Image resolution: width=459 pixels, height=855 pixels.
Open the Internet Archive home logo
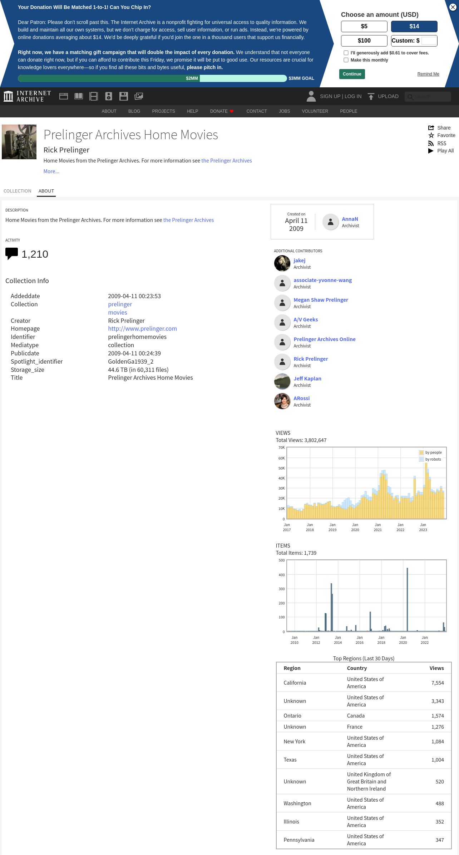(x=27, y=96)
